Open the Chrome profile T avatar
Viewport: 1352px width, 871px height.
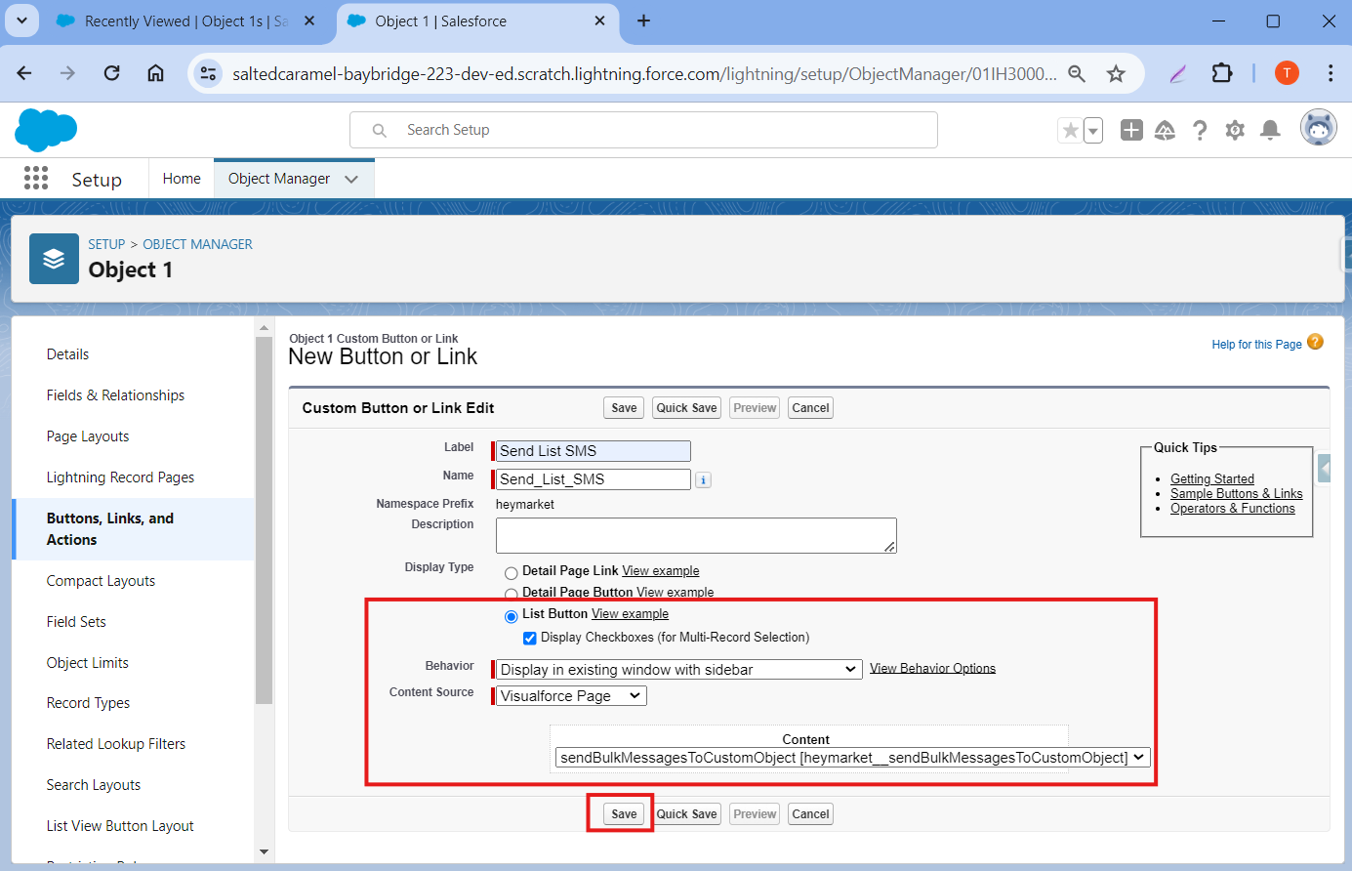coord(1287,73)
